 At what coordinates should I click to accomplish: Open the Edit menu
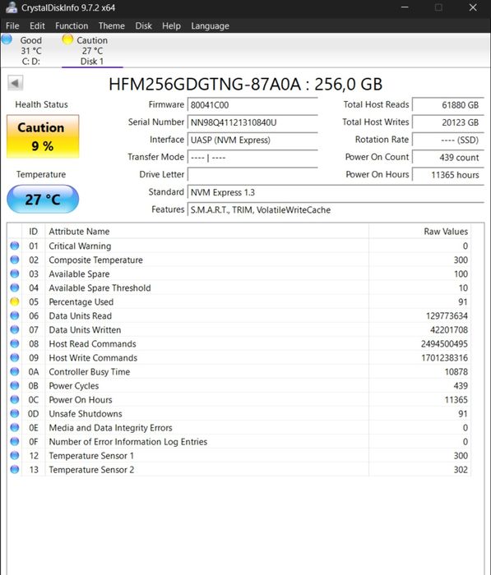(37, 25)
